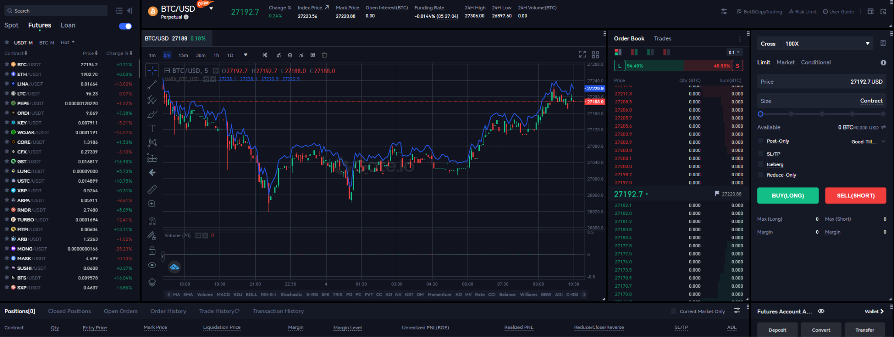Click the Price input field

tap(822, 82)
